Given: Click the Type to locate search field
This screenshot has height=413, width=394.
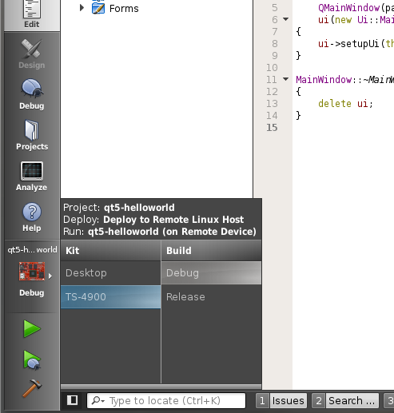Looking at the screenshot, I should [x=166, y=401].
